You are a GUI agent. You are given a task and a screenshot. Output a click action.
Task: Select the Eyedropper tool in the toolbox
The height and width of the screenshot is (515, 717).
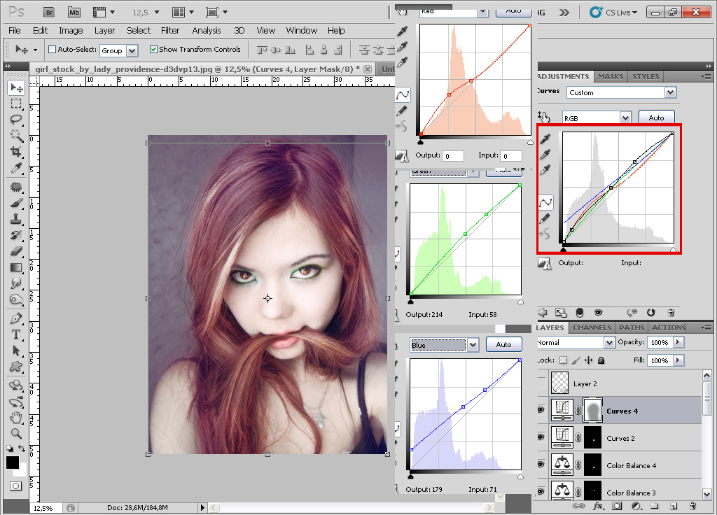[x=17, y=168]
